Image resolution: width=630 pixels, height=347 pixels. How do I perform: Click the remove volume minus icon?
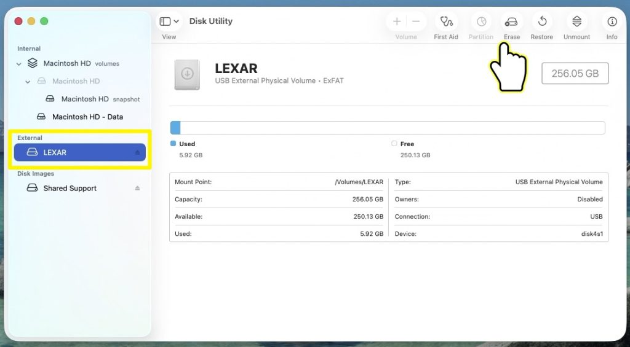click(x=416, y=21)
